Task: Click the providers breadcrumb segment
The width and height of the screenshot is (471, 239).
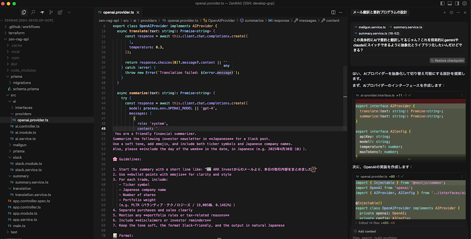Action: [149, 20]
